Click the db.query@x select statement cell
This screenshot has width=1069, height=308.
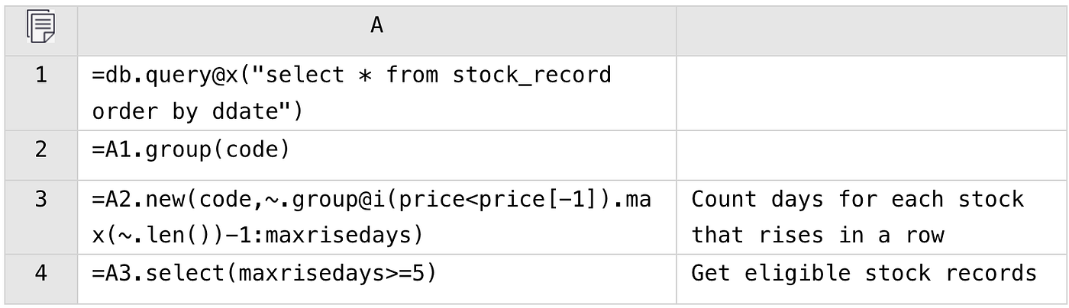tap(351, 75)
